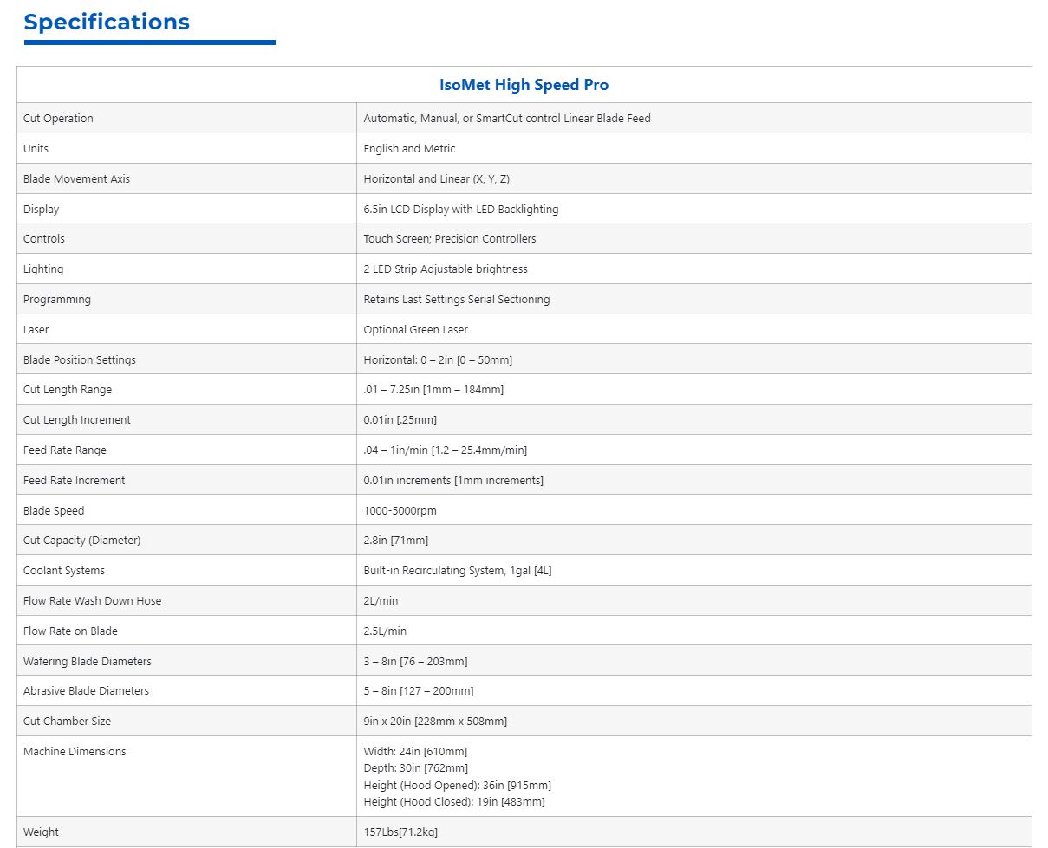Select the '2.5L/min' value

(x=385, y=631)
